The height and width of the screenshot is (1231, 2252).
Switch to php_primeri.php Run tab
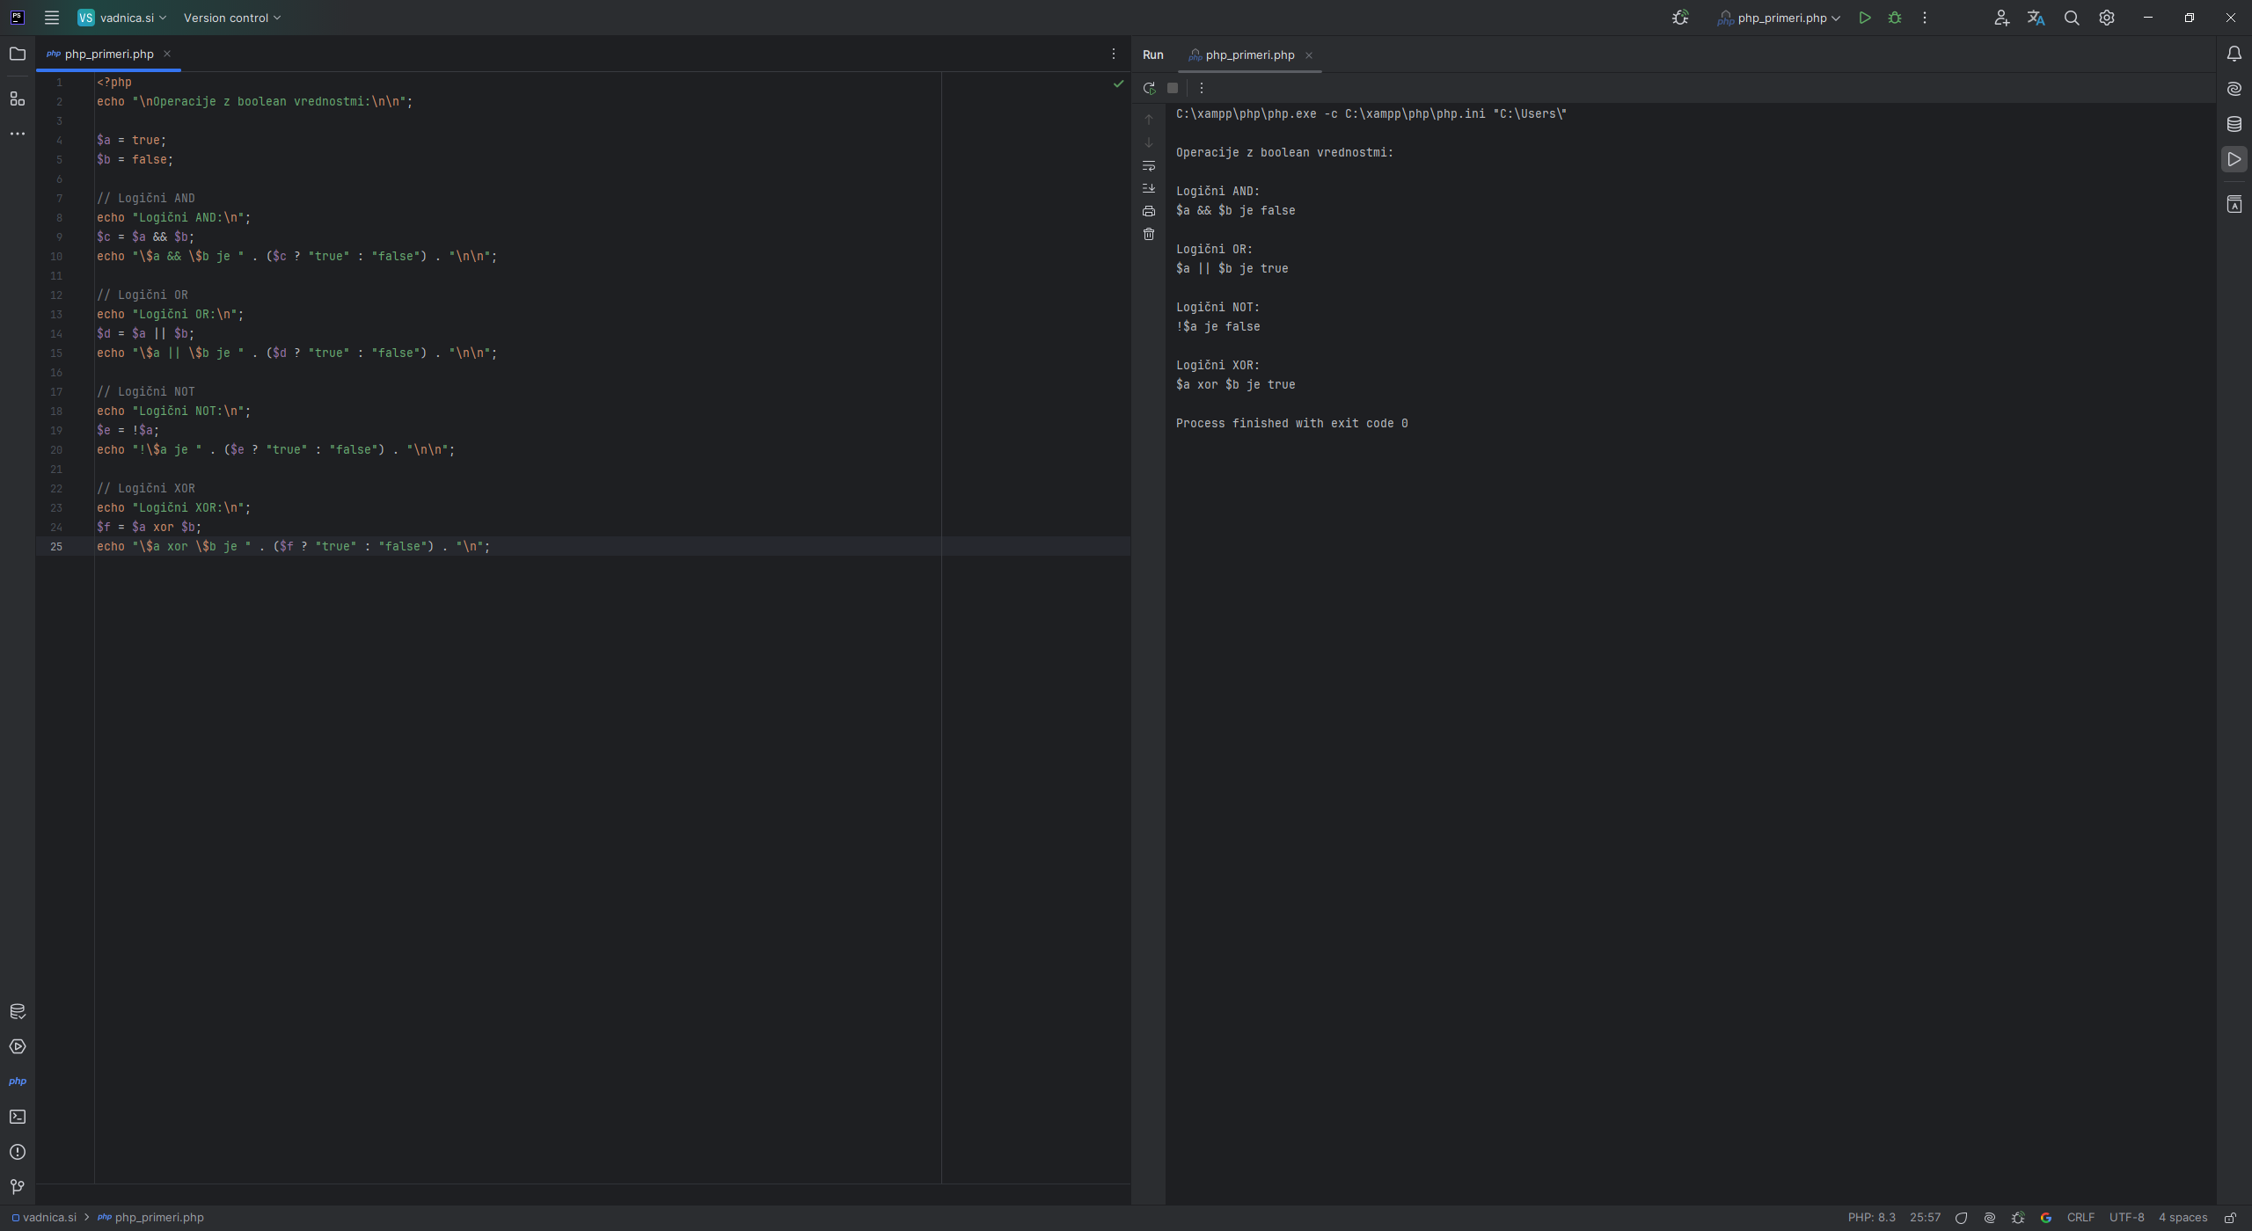pos(1249,55)
